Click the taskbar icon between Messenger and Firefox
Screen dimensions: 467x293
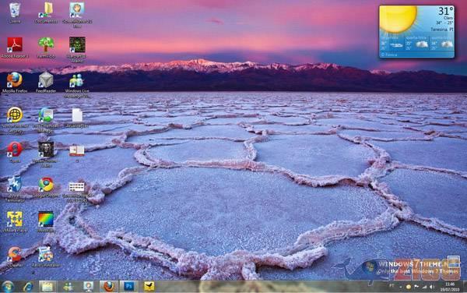click(88, 287)
